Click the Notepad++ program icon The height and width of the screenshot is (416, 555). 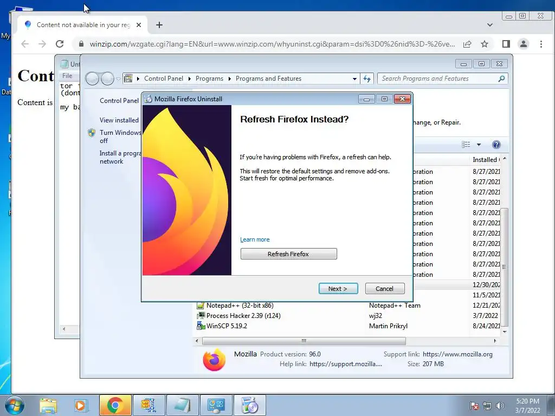[x=201, y=305]
